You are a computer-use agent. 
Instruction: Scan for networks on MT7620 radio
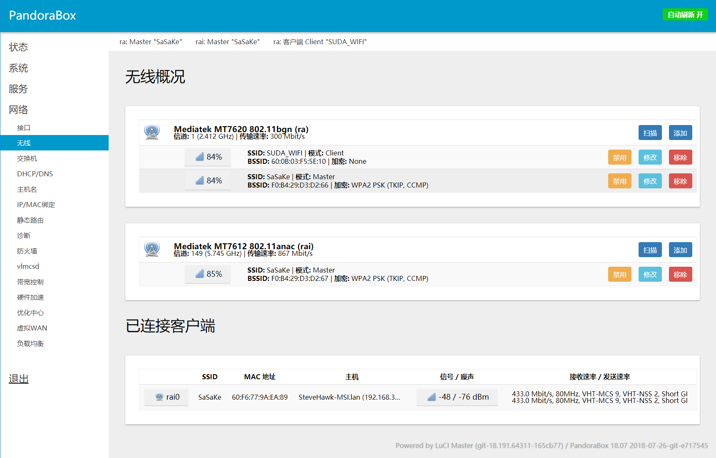[x=650, y=133]
